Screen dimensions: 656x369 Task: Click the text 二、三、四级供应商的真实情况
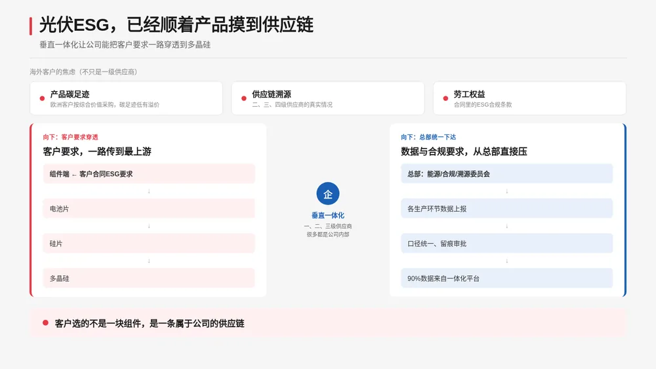[x=292, y=104]
